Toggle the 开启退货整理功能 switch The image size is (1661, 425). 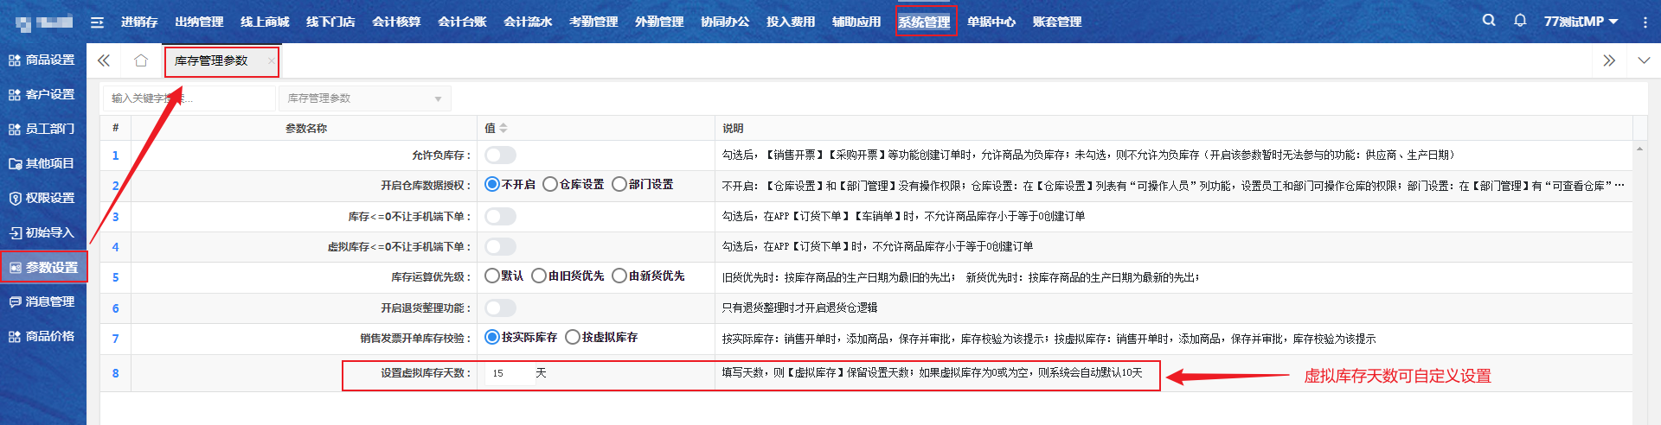500,308
